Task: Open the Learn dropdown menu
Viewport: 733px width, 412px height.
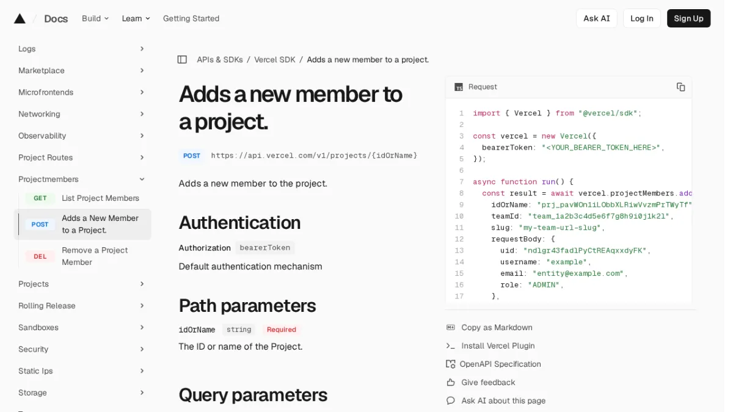Action: (x=136, y=18)
